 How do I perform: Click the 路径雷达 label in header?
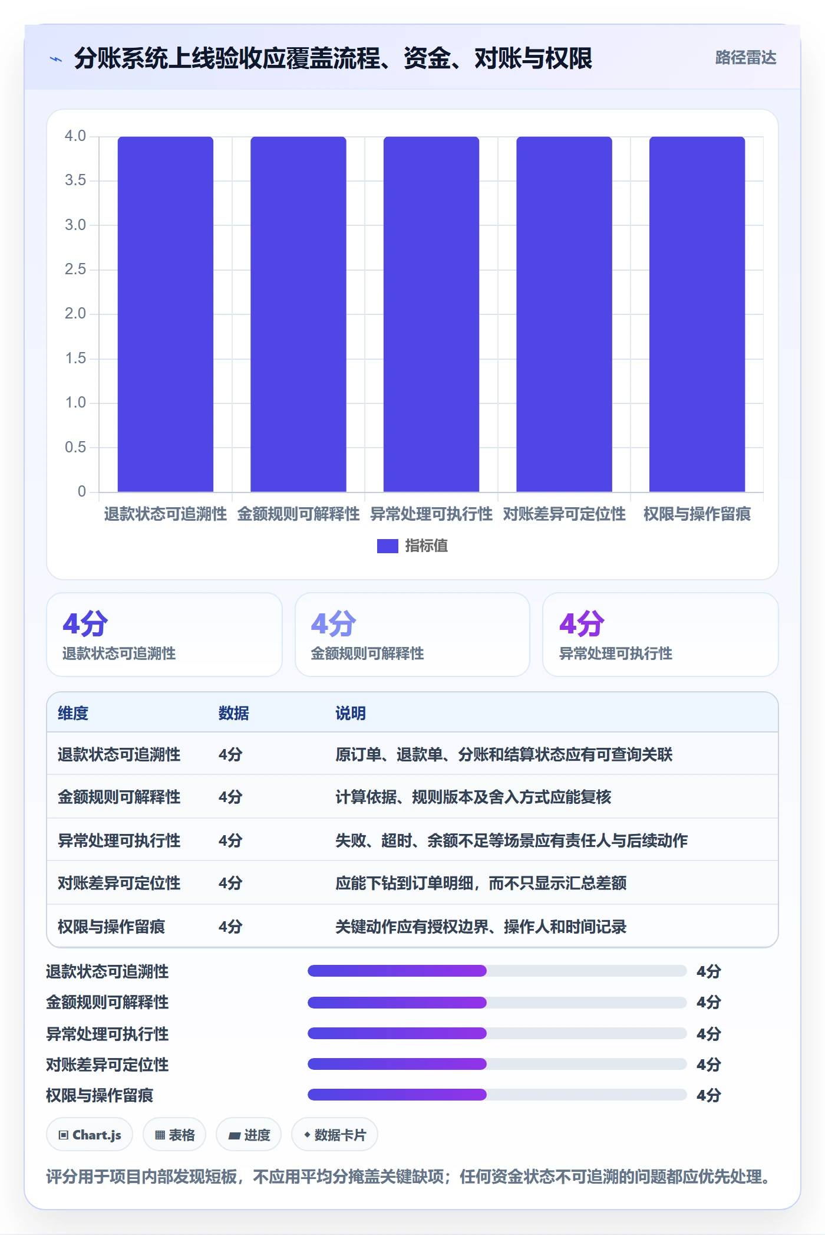[x=745, y=58]
